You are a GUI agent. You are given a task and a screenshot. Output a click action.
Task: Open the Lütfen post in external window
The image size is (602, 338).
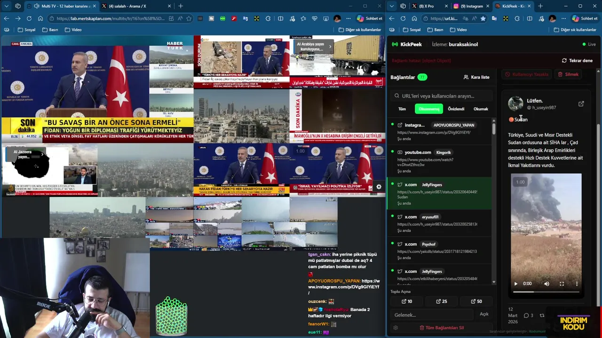pos(581,104)
